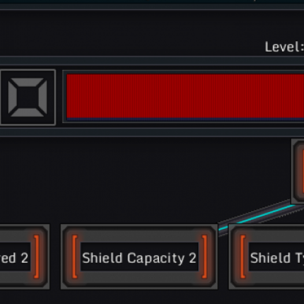Select the Shield Capacity 2 upgrade node
The height and width of the screenshot is (304, 304).
tap(139, 257)
